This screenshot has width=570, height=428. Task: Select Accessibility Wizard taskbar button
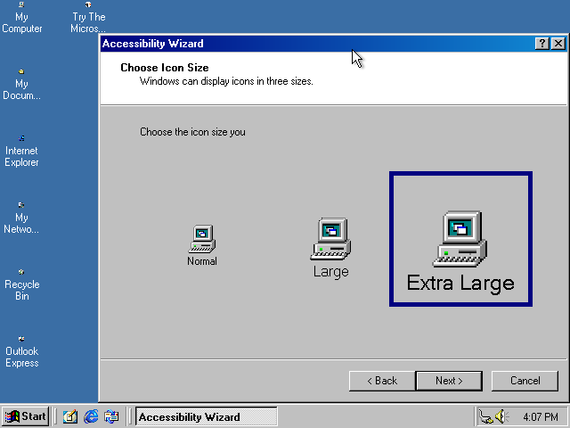(x=207, y=416)
